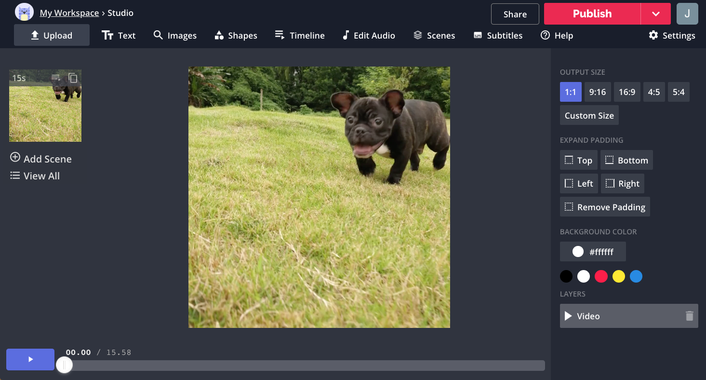
Task: Switch output size to 4:5
Action: point(654,92)
